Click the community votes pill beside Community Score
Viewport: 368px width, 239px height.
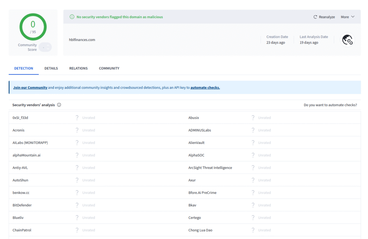coord(45,47)
